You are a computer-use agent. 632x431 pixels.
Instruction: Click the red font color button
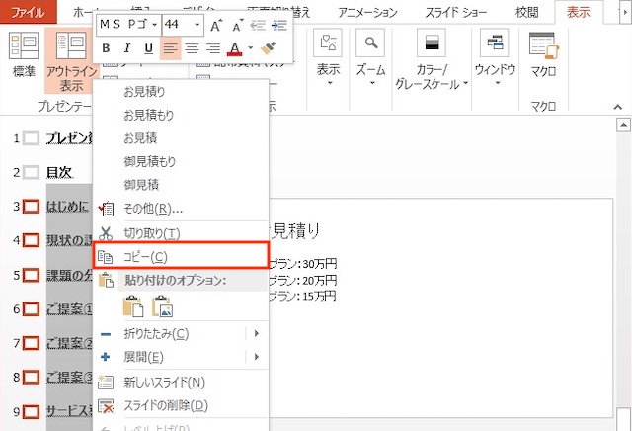[234, 48]
